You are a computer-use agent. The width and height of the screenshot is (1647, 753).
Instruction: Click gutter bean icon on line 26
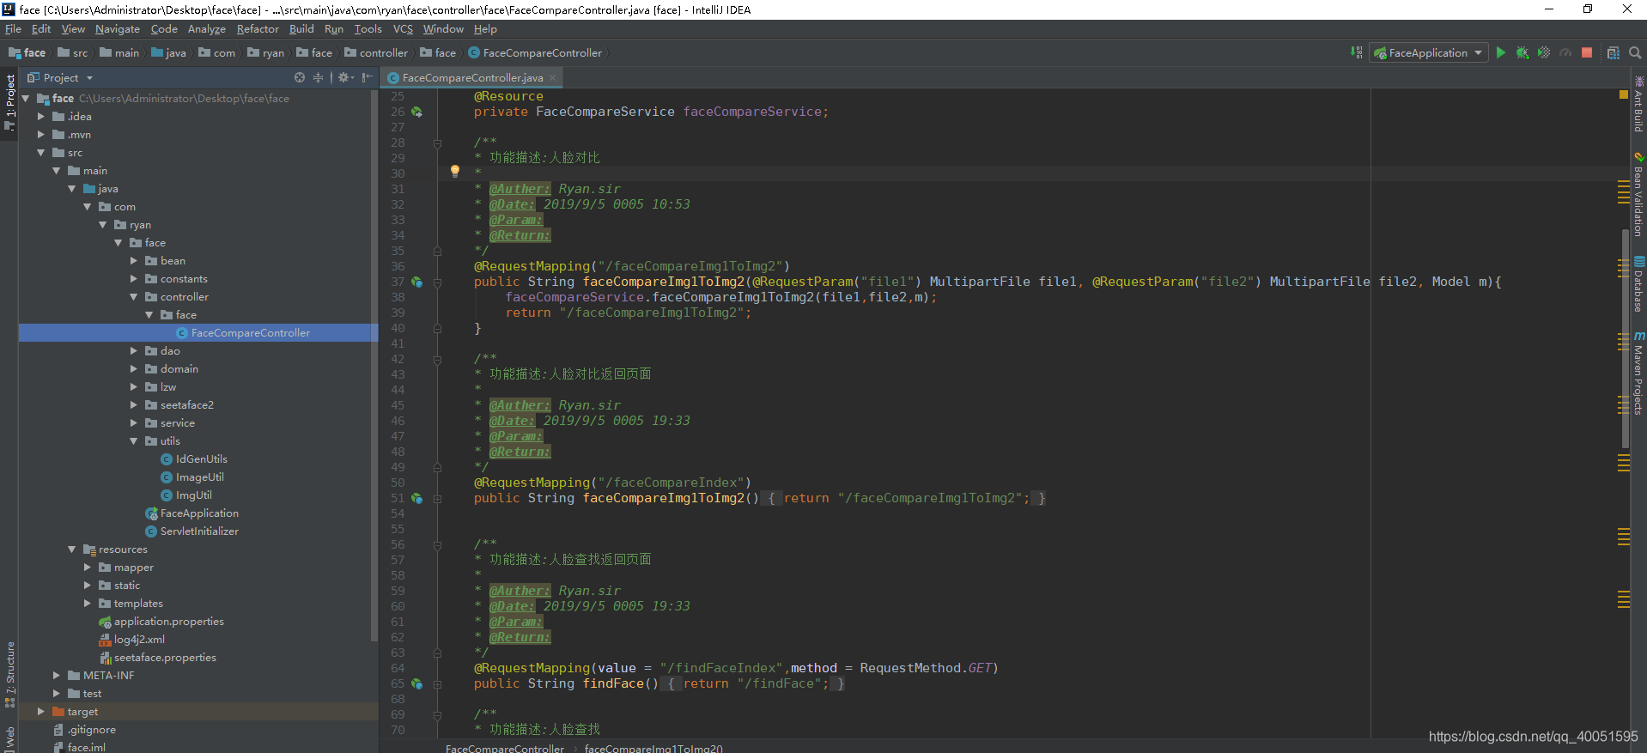tap(416, 112)
